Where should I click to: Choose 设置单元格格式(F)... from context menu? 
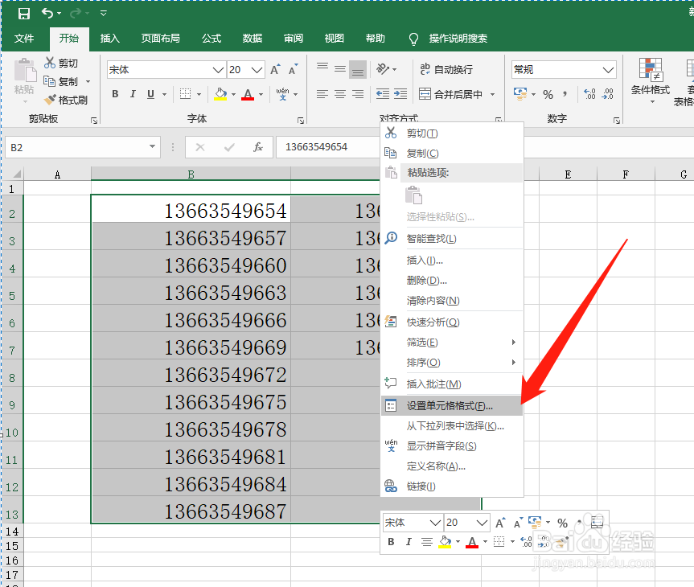pyautogui.click(x=451, y=405)
